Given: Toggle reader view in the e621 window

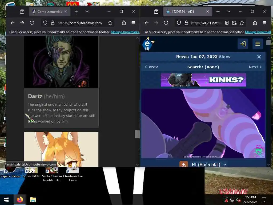Looking at the screenshot, I should [x=227, y=23].
